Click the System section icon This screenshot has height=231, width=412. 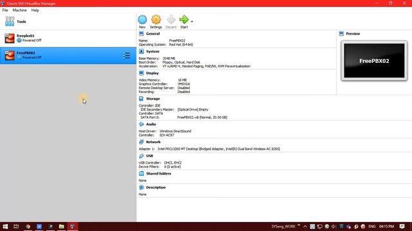[x=142, y=51]
